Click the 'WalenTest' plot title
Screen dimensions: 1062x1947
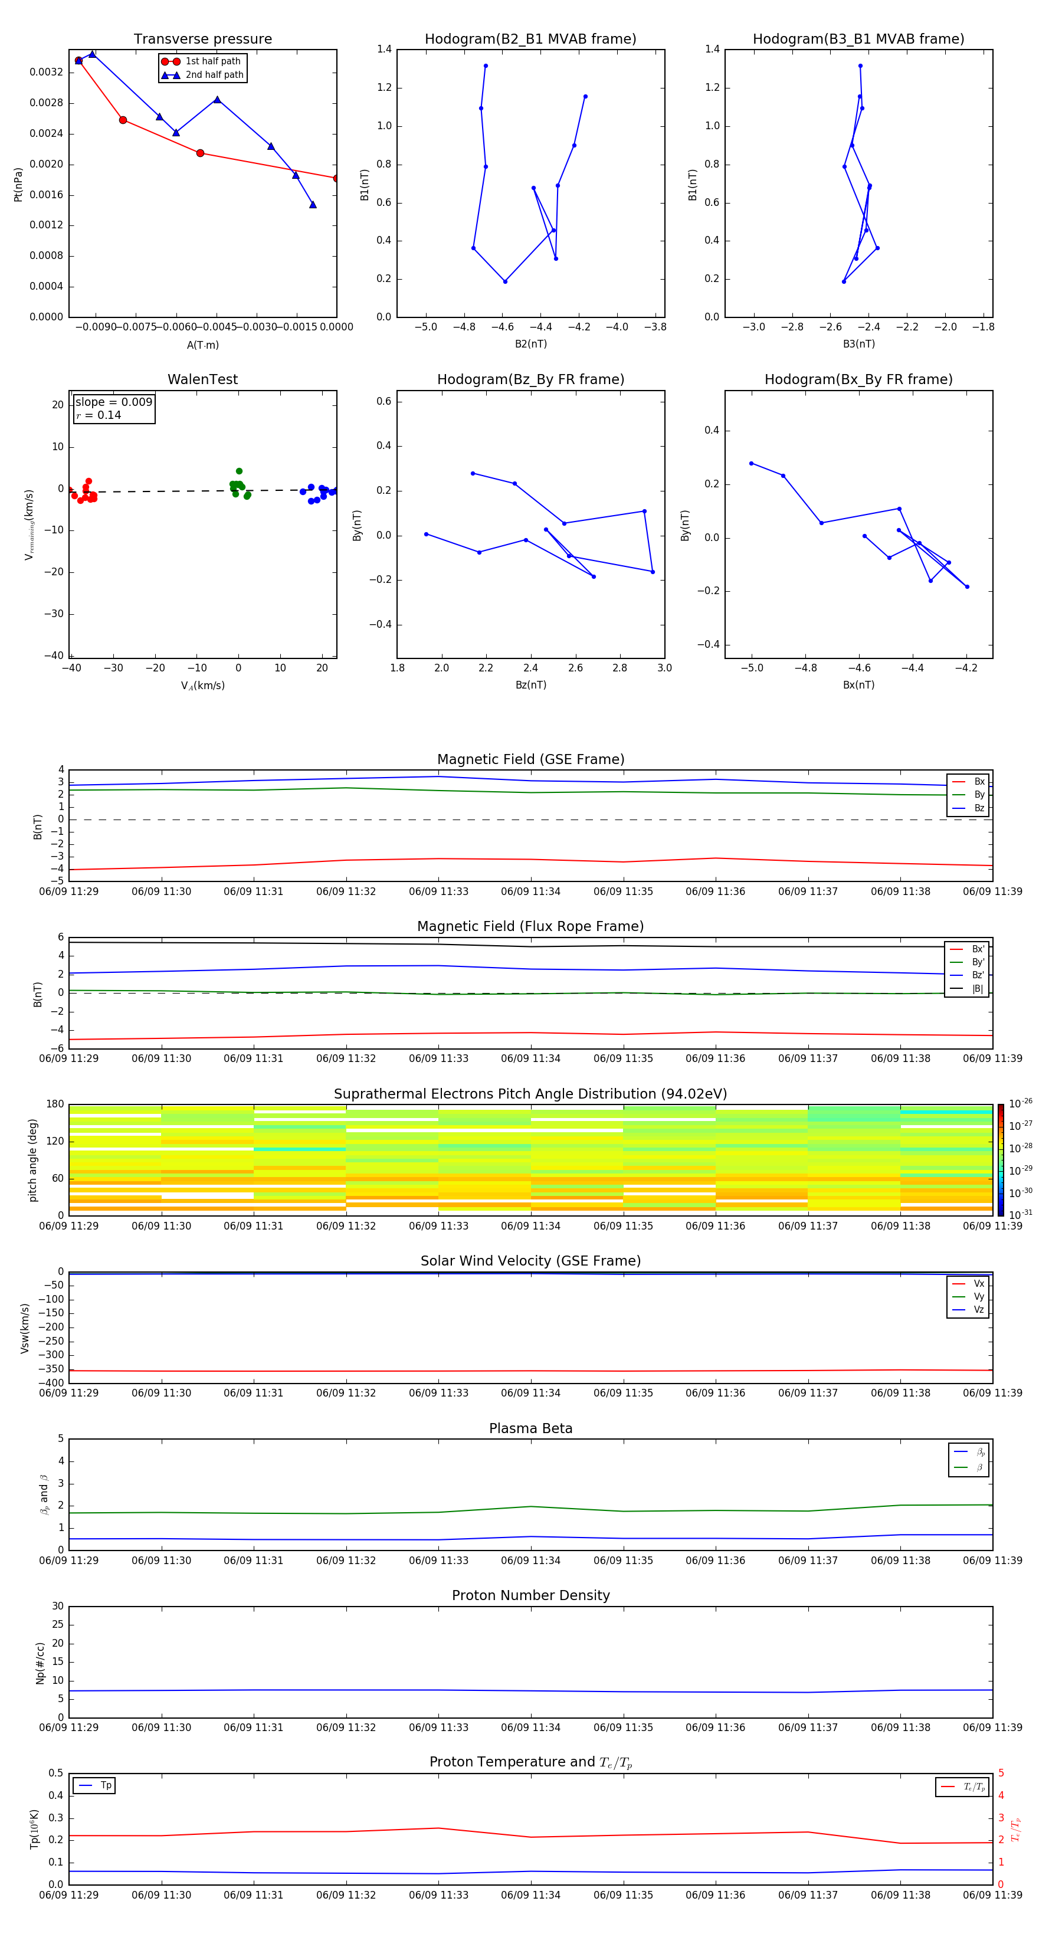(202, 379)
